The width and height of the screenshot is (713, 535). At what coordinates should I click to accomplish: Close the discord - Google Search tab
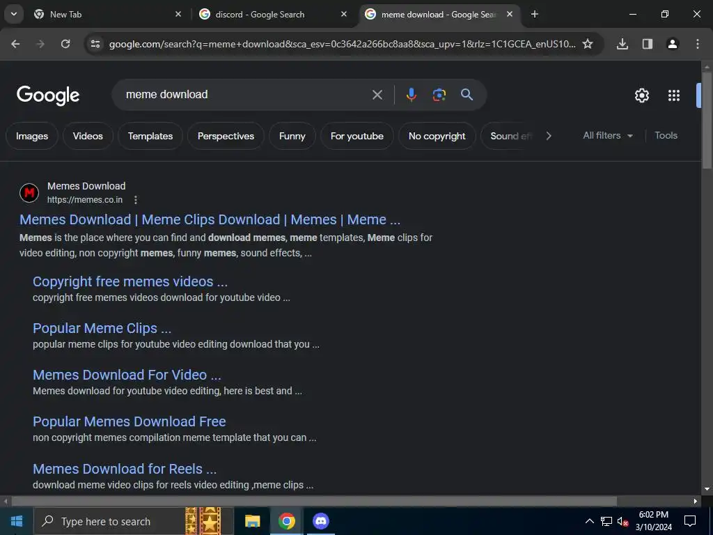(344, 14)
